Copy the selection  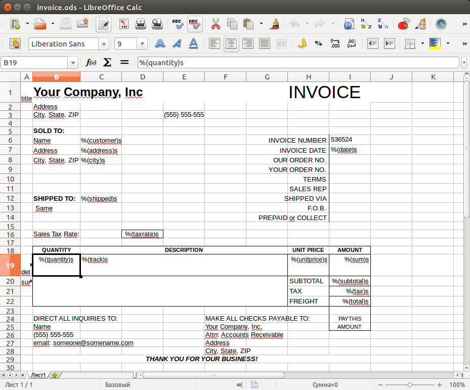[x=232, y=24]
